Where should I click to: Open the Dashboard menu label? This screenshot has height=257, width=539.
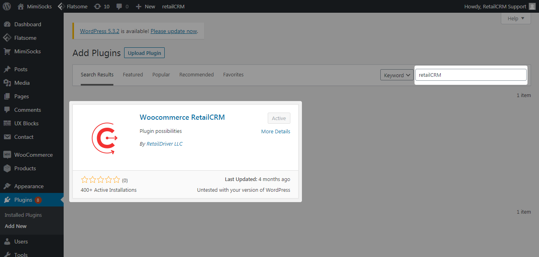tap(27, 24)
